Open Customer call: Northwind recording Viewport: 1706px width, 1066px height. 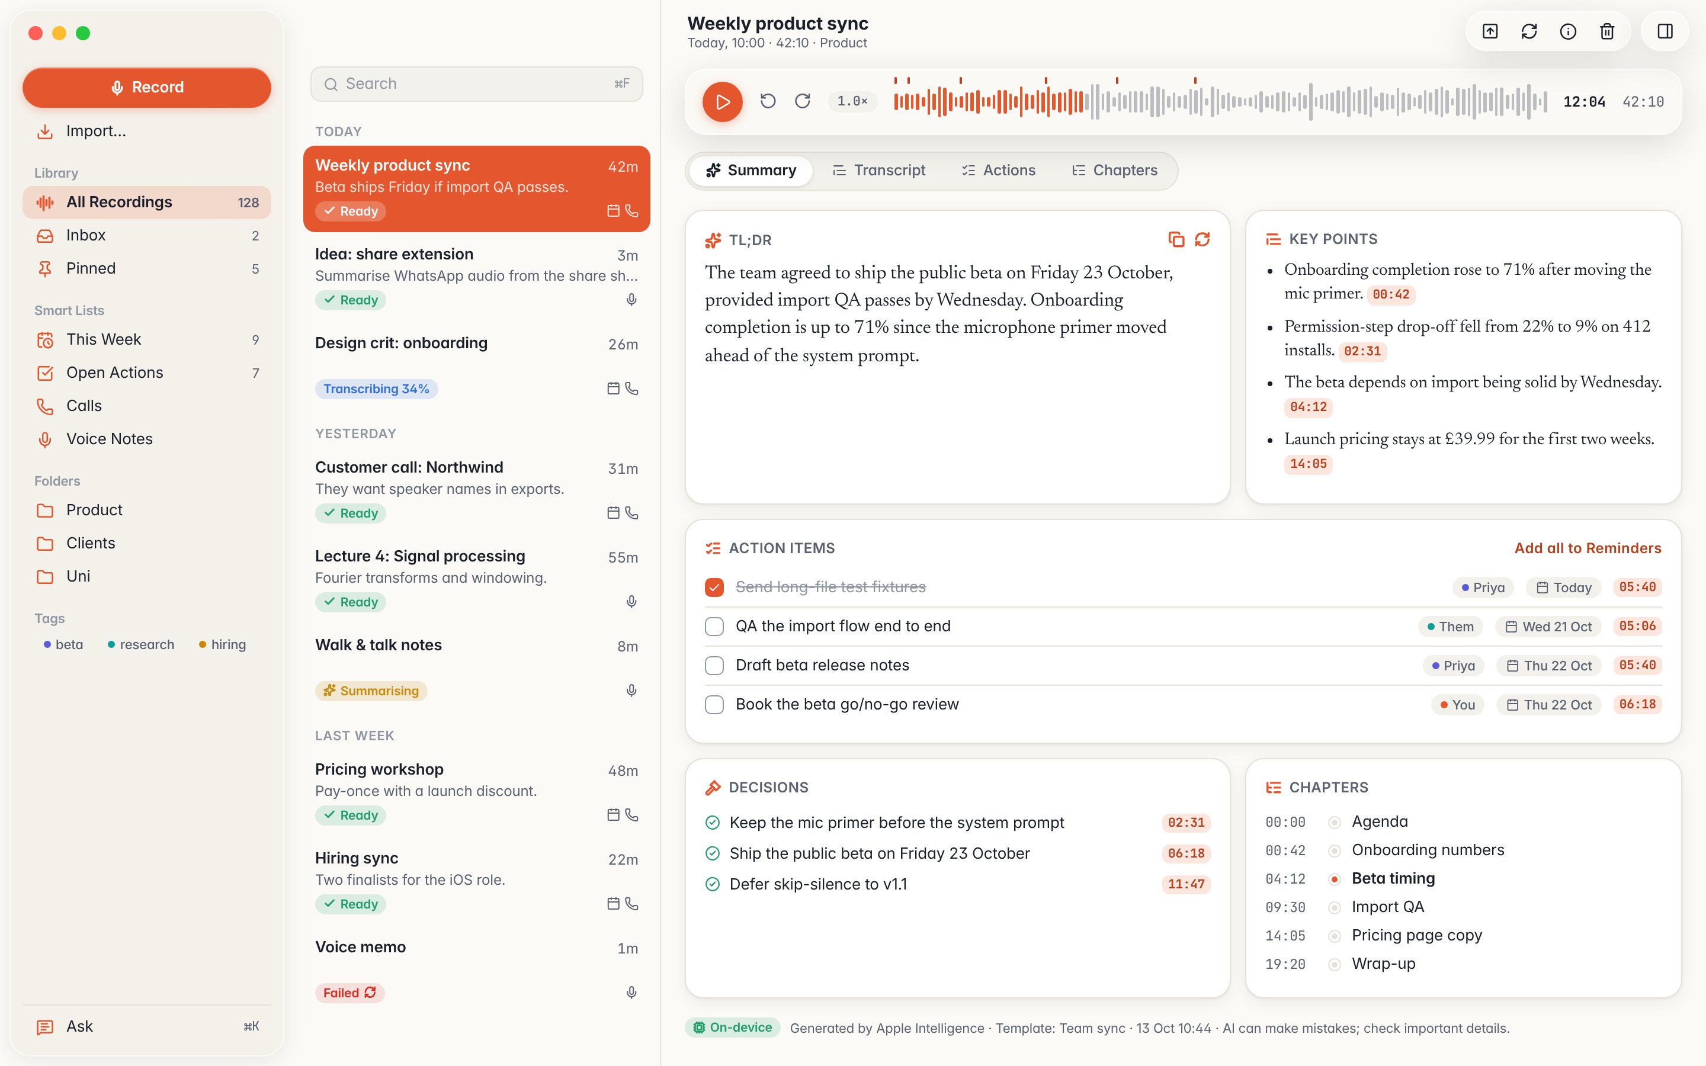click(476, 490)
